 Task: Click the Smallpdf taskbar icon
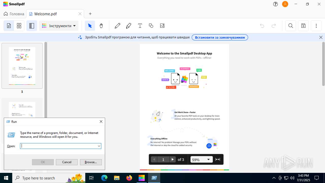point(142,178)
